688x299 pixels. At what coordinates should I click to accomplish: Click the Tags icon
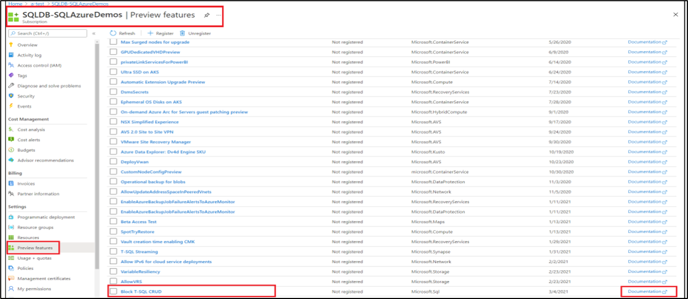[x=12, y=75]
